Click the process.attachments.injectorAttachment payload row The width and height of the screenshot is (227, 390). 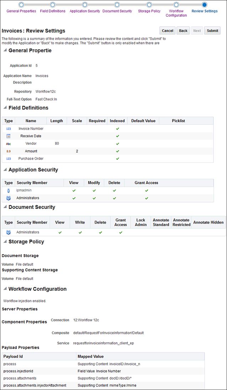pos(103,385)
